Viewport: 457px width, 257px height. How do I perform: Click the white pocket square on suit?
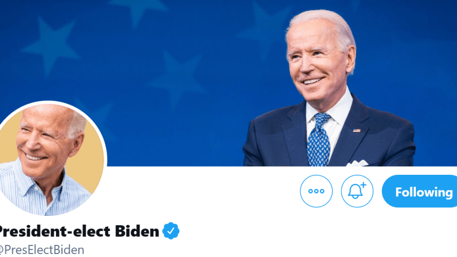(x=358, y=163)
